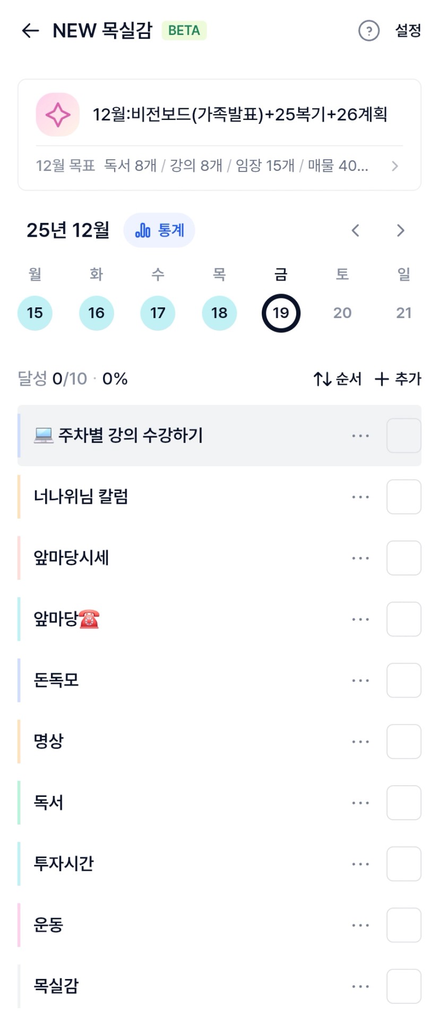Open the 주차별 강의 수강하기 item
The height and width of the screenshot is (1030, 439).
click(131, 436)
